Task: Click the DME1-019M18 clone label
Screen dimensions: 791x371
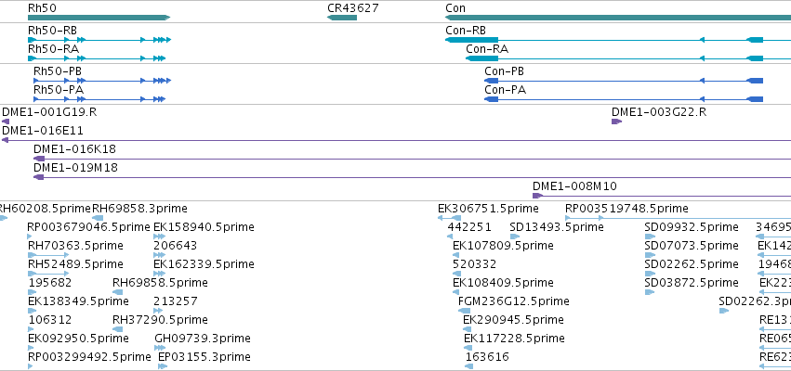Action: click(75, 168)
